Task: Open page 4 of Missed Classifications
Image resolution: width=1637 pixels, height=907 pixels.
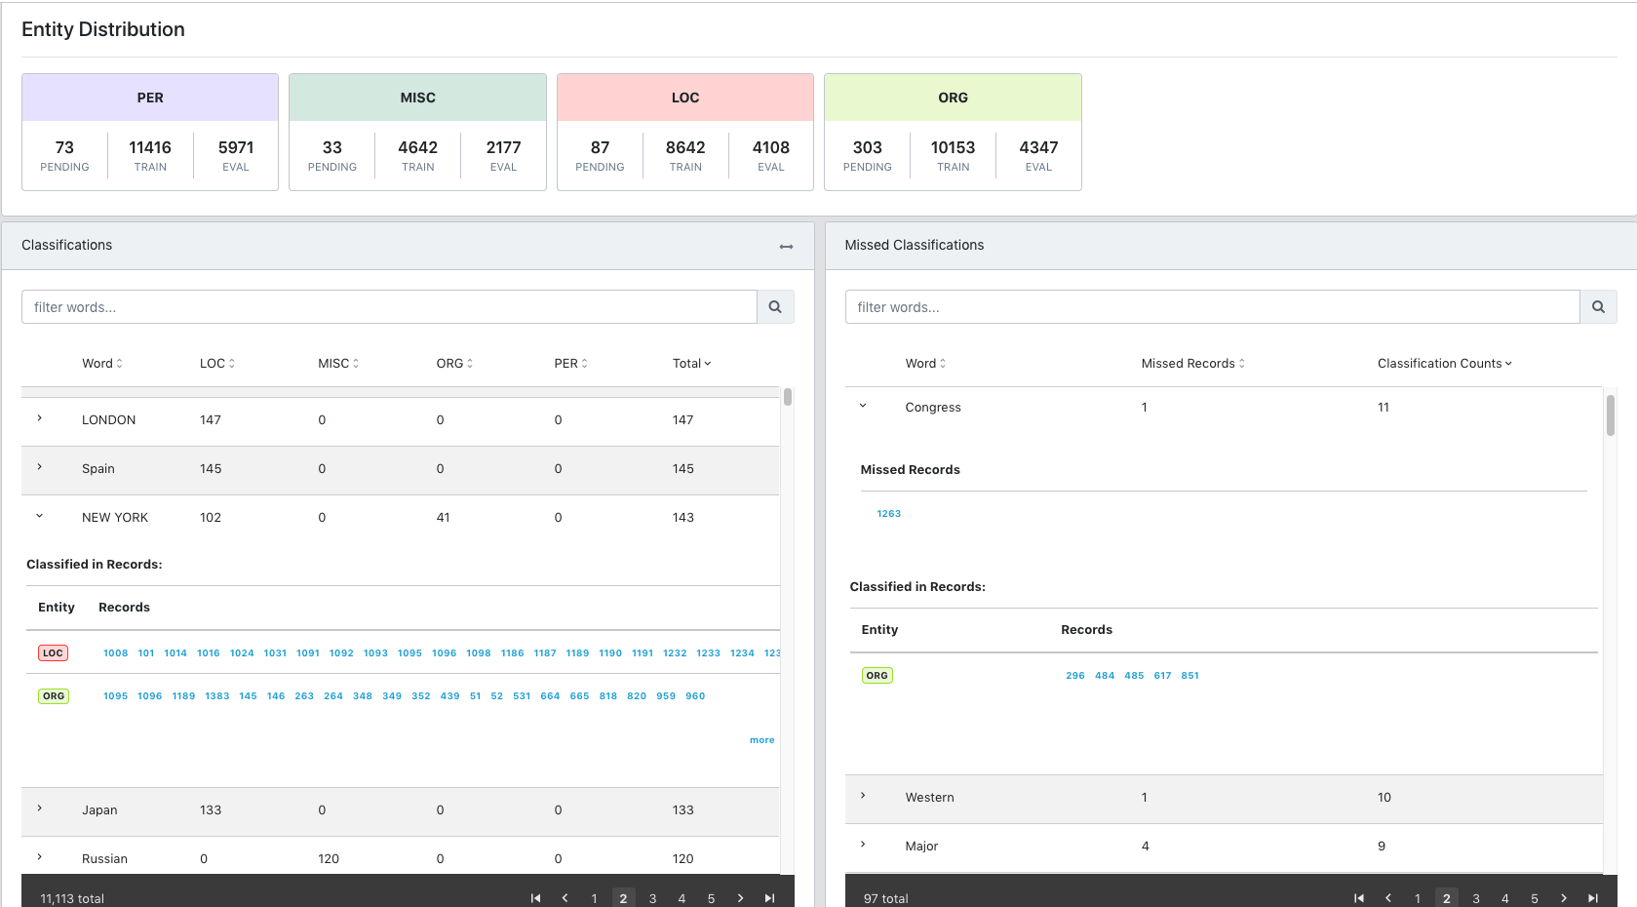Action: click(1504, 898)
